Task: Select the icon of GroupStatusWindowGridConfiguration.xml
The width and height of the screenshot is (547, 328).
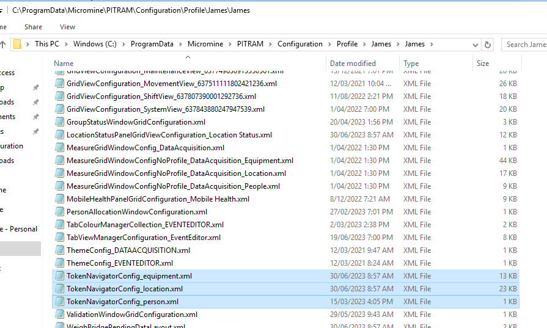Action: (x=59, y=122)
